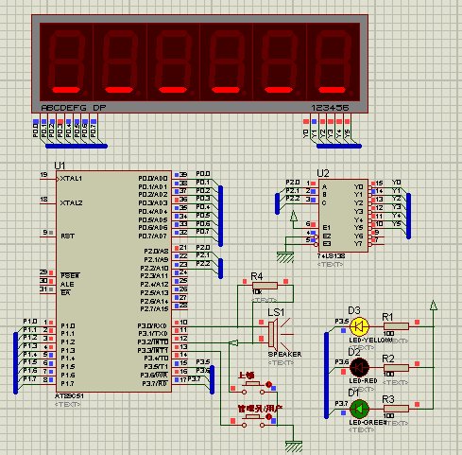Screen dimensions: 462x455
Task: Select the R4 10k resistor
Action: (265, 286)
